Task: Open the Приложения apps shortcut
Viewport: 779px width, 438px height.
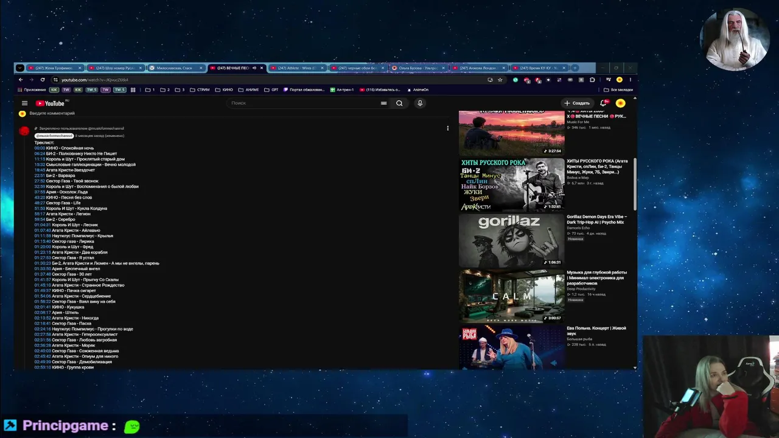Action: (x=32, y=90)
